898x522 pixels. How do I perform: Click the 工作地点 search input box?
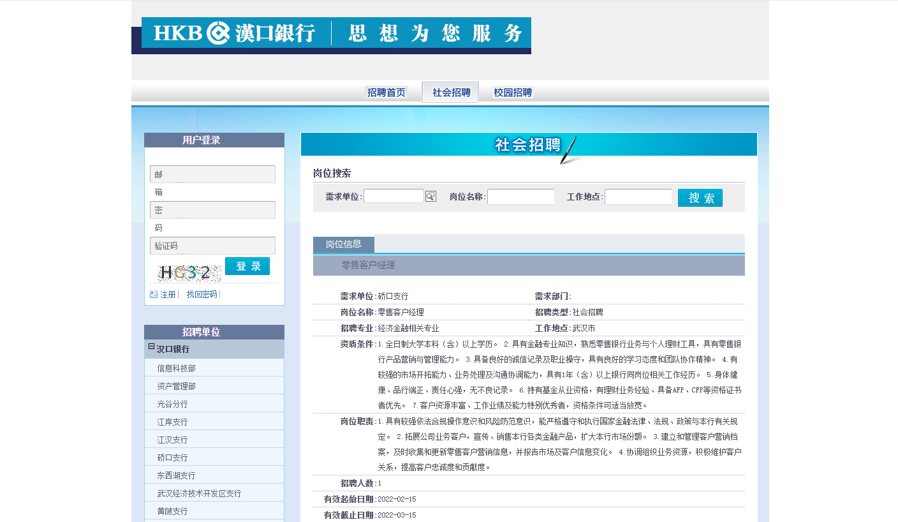(638, 197)
